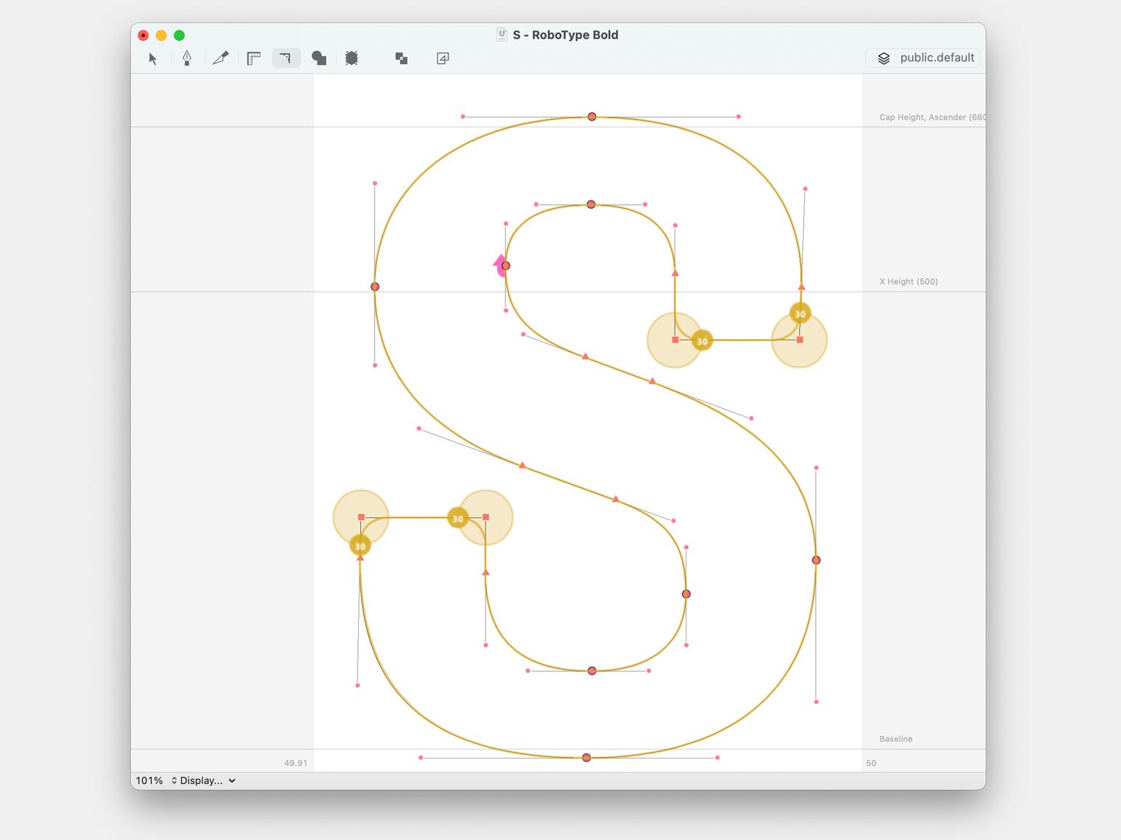
Task: Click the layers stack icon by public.default
Action: coord(884,58)
